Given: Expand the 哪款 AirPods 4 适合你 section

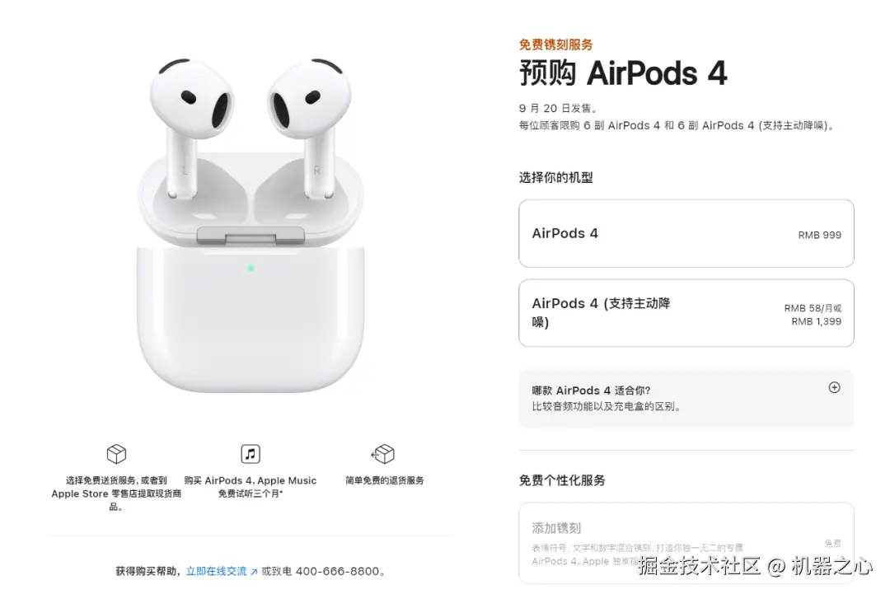Looking at the screenshot, I should [686, 398].
